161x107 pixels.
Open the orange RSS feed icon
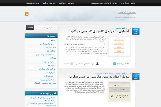(27, 14)
